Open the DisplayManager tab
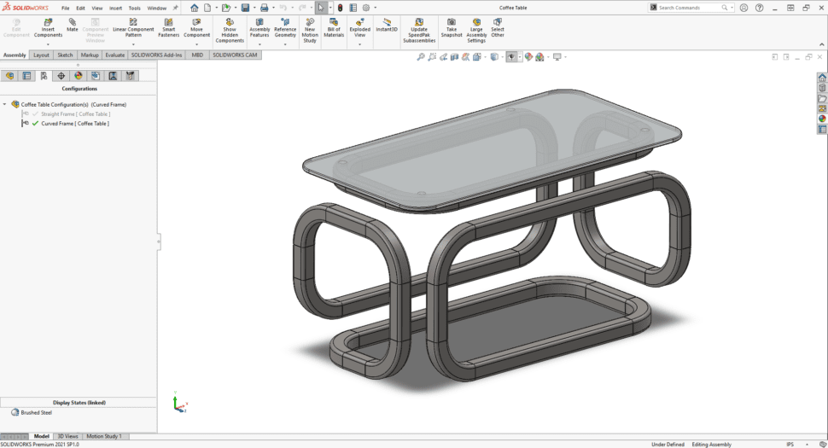 pyautogui.click(x=79, y=76)
